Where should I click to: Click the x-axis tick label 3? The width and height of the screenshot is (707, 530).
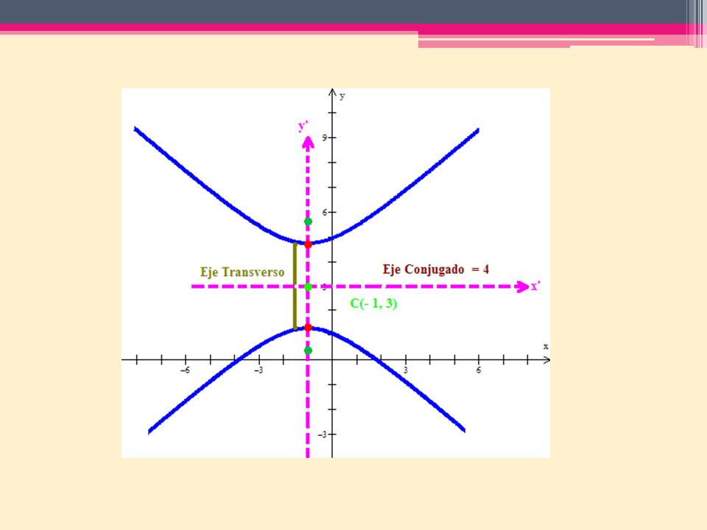pos(405,370)
